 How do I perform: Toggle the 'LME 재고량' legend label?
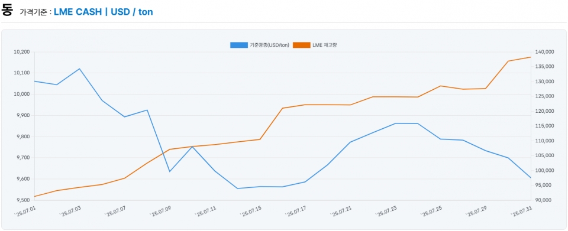(325, 45)
